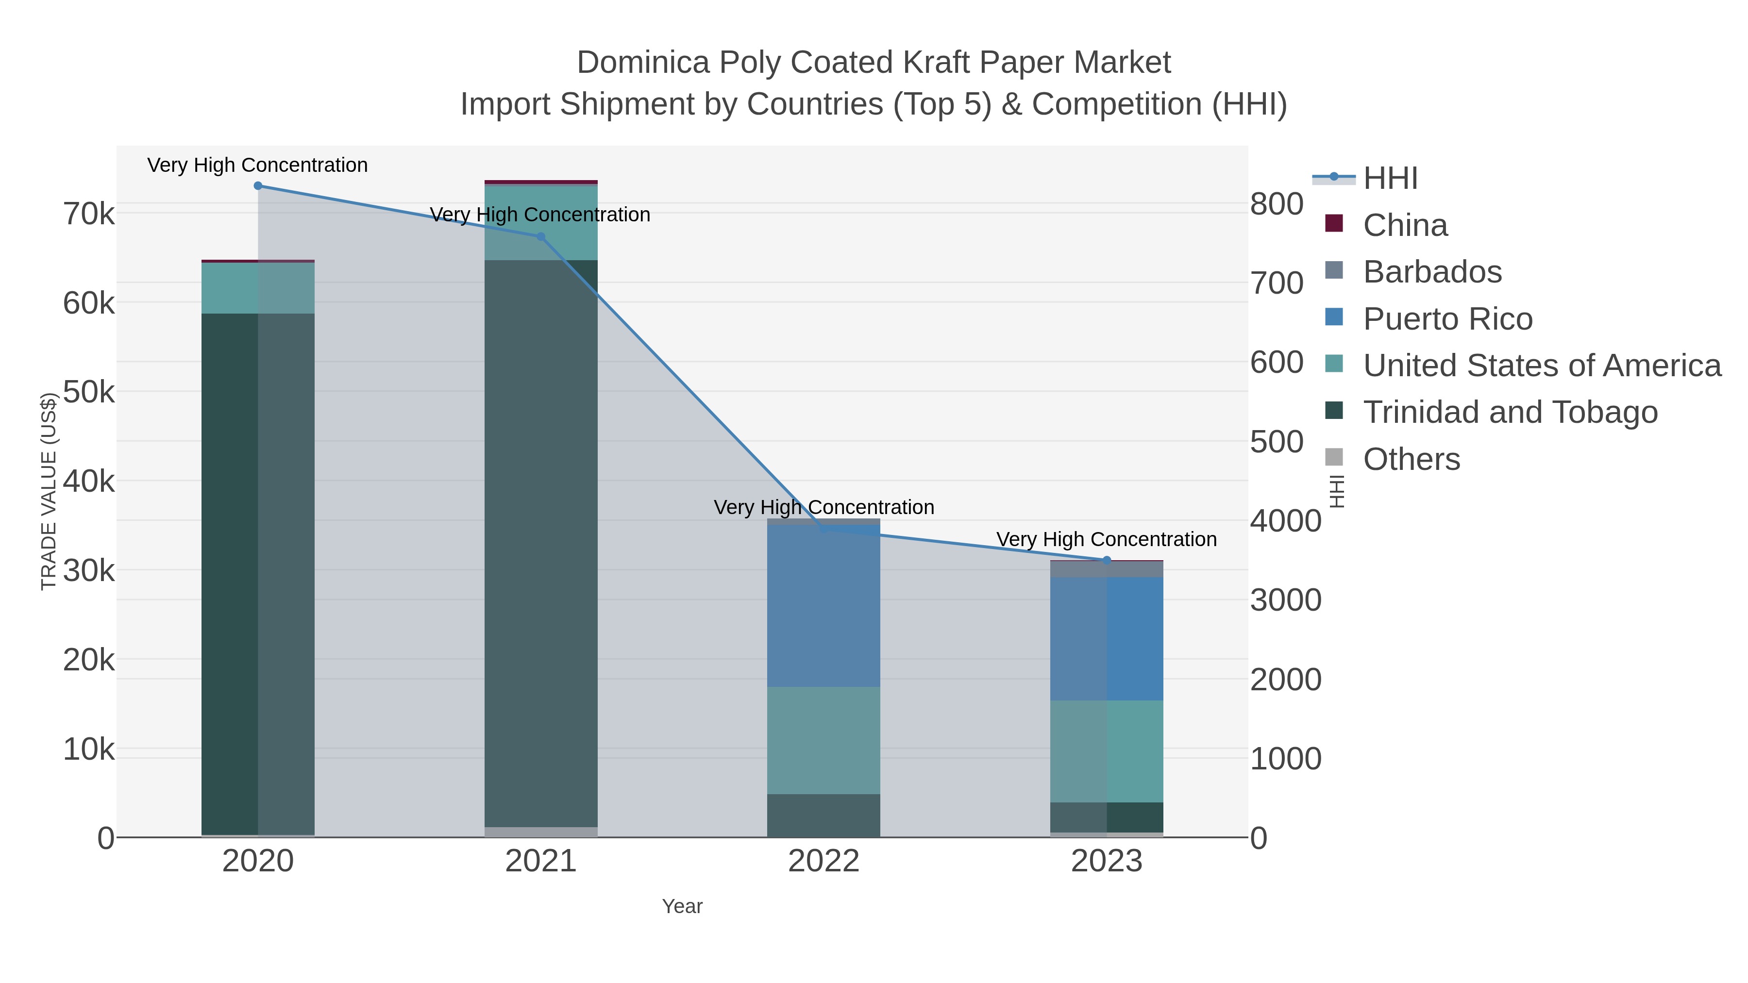Click the 2000 right axis tick label
1748x983 pixels.
click(x=1286, y=679)
